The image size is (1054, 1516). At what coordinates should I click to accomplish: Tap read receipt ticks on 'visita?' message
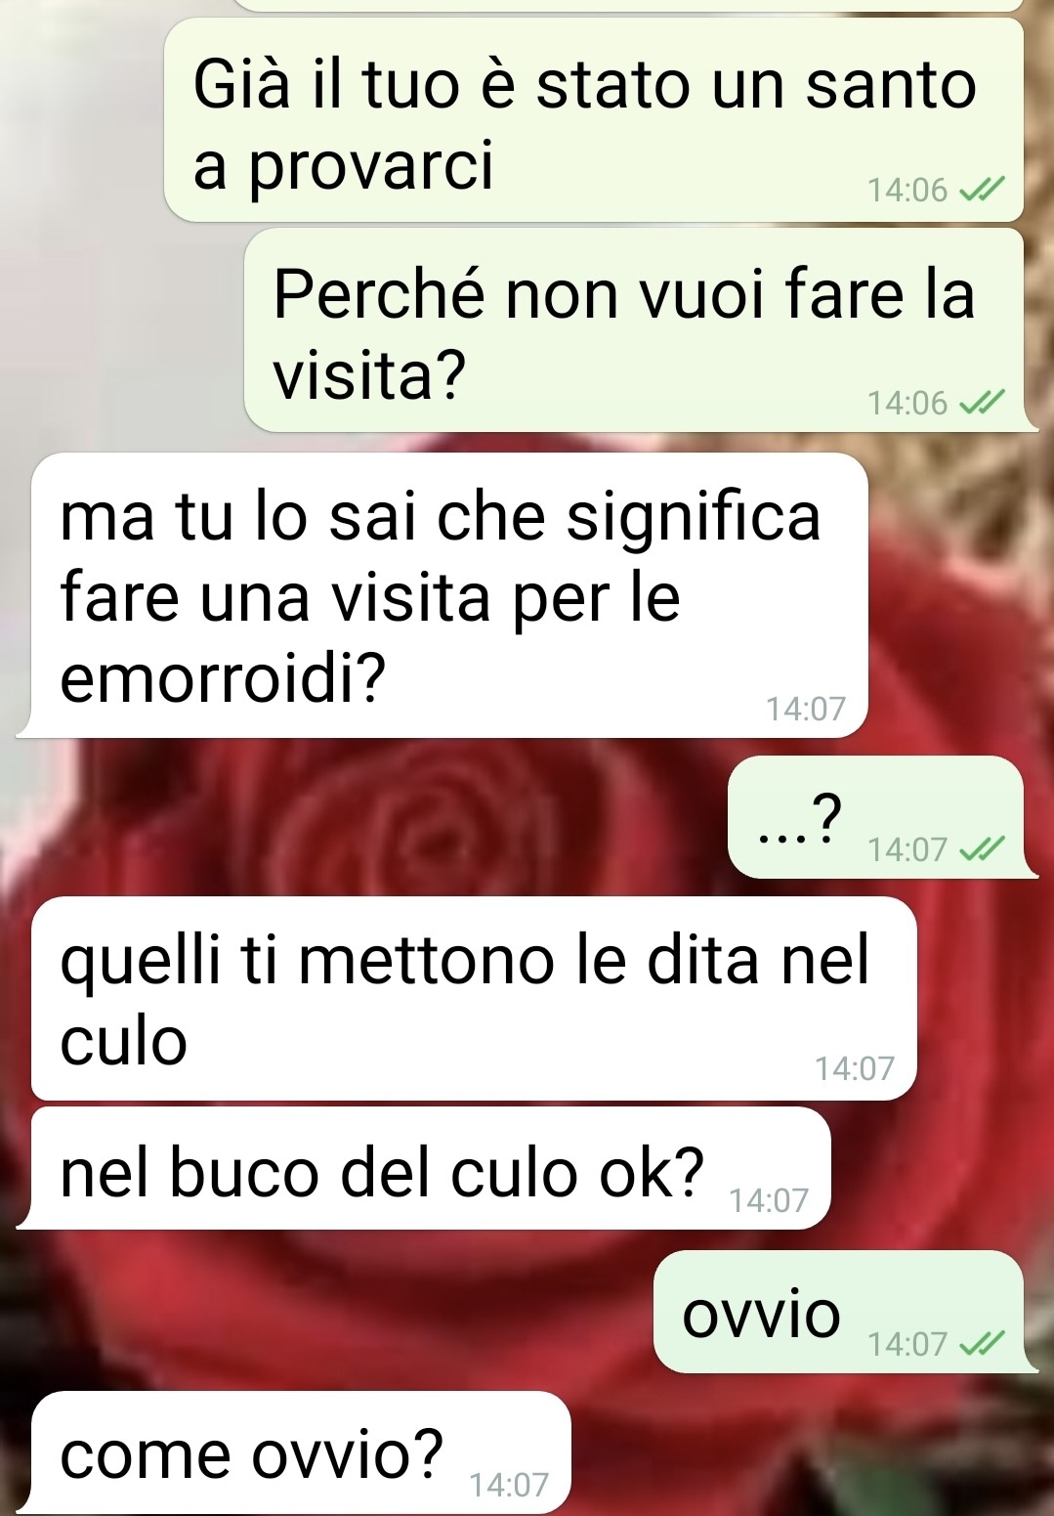click(x=982, y=403)
